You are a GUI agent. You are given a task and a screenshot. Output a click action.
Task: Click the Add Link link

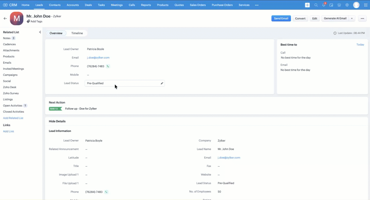coord(8,132)
